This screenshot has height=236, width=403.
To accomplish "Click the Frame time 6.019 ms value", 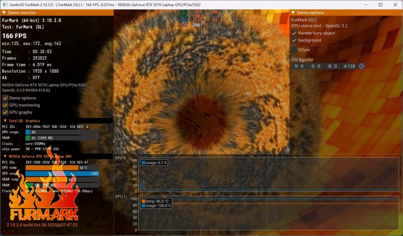I will (42, 65).
